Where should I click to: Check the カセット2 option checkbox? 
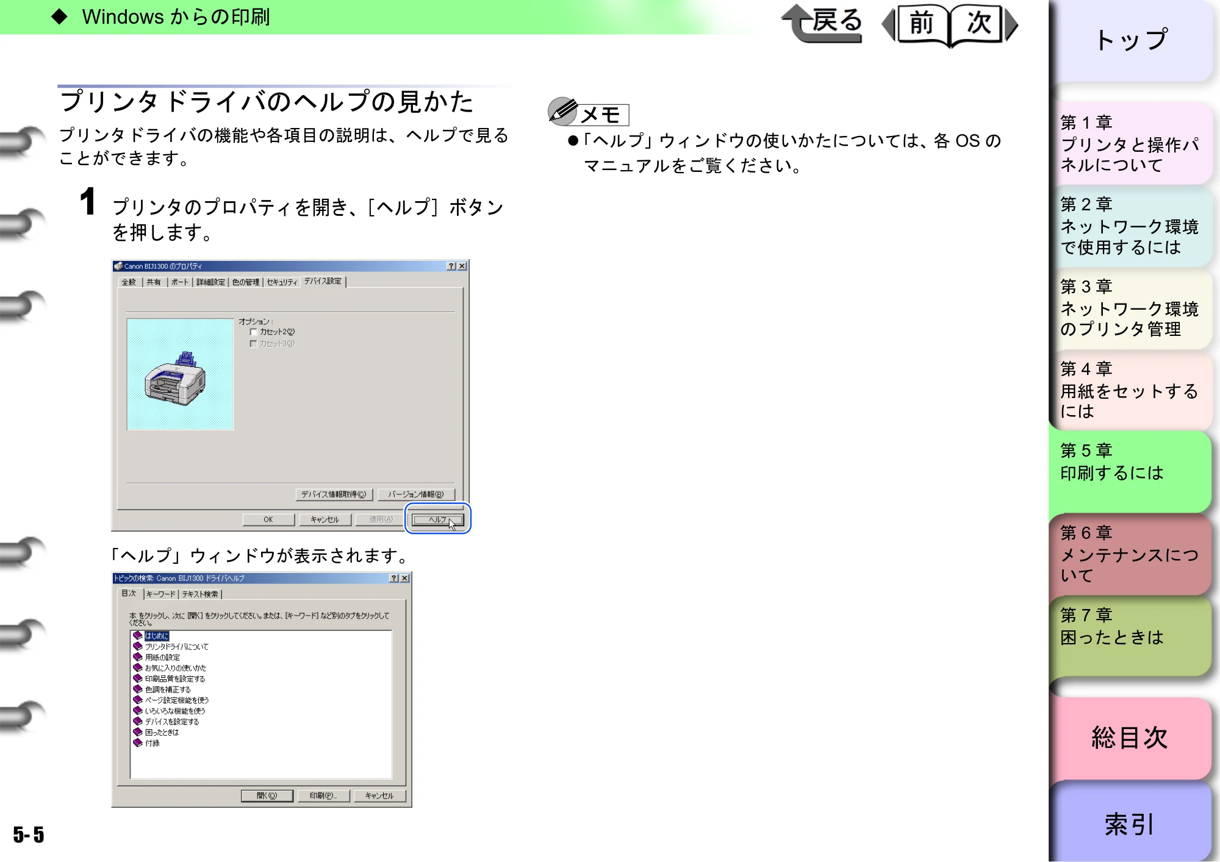[x=253, y=332]
